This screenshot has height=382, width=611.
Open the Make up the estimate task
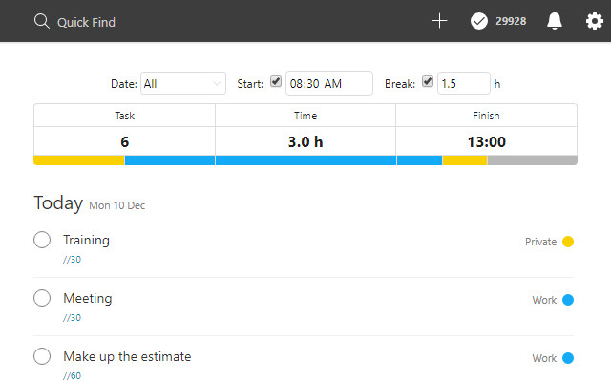click(x=127, y=356)
